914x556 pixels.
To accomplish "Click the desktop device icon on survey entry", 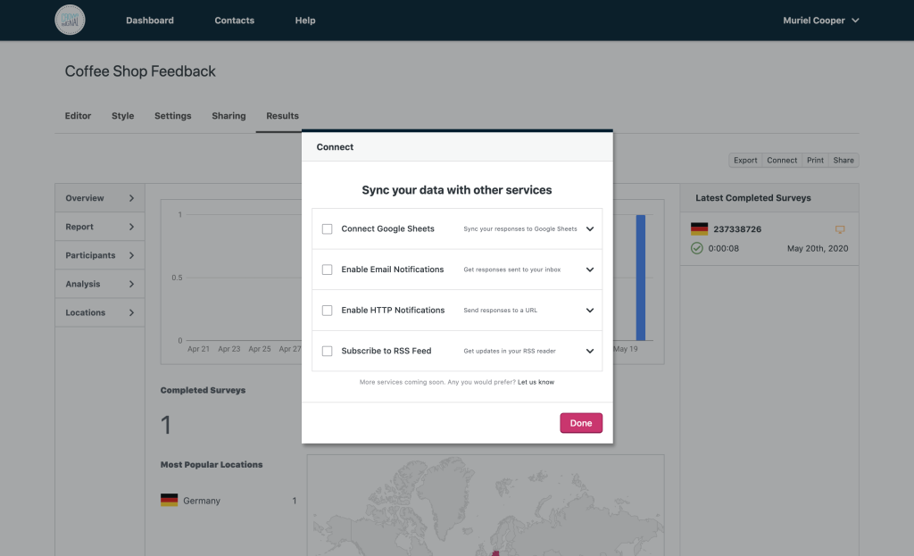I will 839,229.
